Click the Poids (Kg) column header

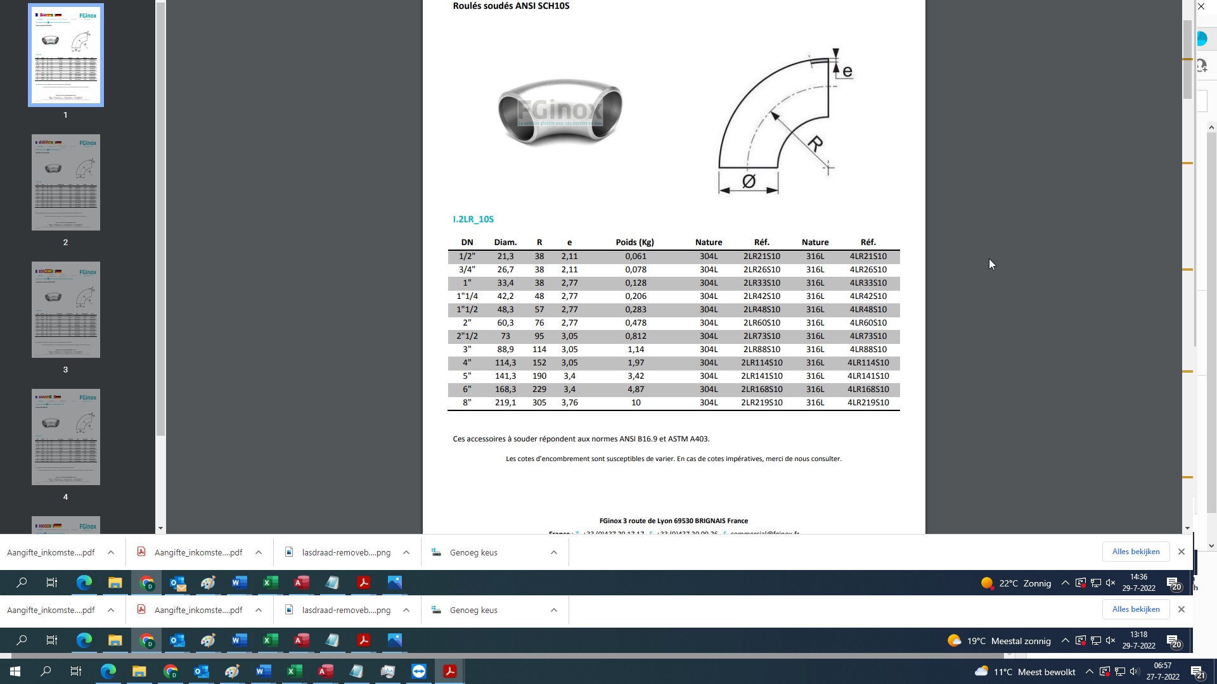click(x=635, y=243)
